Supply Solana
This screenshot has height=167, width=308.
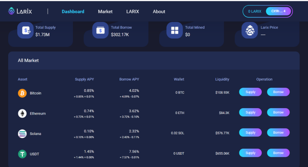pos(250,132)
